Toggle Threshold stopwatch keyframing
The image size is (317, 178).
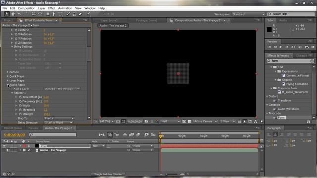[20, 110]
